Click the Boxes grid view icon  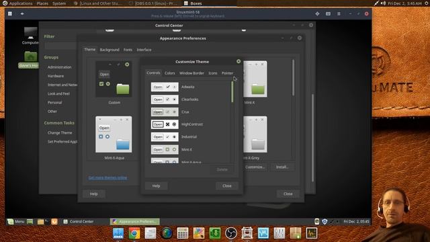[10, 13]
